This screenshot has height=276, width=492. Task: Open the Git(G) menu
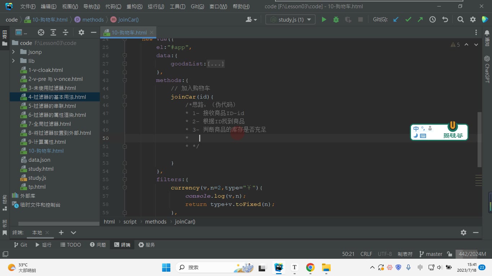197,6
